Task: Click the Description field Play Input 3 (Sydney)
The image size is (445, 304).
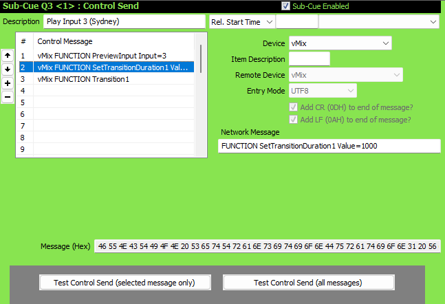Action: pyautogui.click(x=124, y=21)
